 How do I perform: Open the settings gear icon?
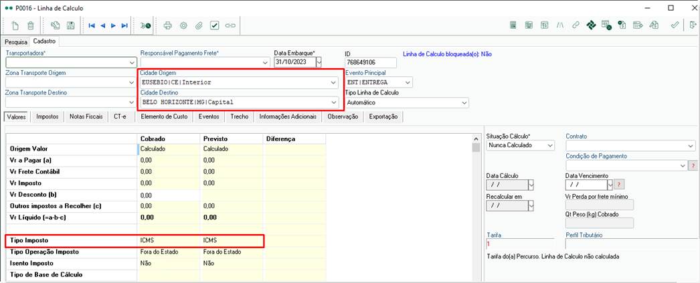[183, 25]
